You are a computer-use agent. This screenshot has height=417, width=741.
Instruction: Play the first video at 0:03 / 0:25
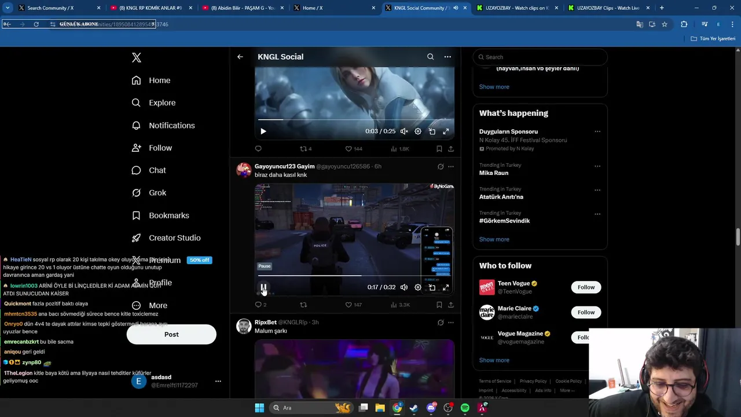point(263,131)
